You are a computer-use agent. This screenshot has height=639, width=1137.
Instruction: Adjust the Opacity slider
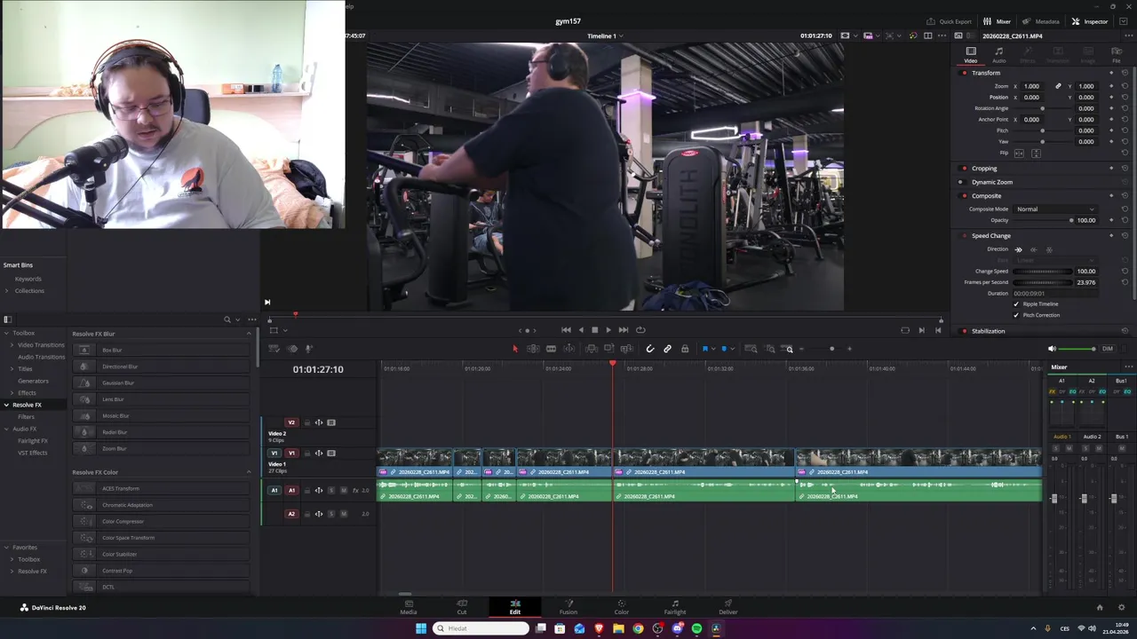[1044, 220]
